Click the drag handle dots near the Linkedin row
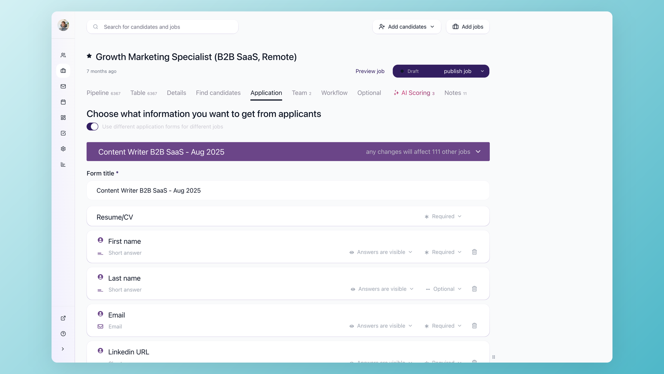Image resolution: width=664 pixels, height=374 pixels. click(494, 357)
